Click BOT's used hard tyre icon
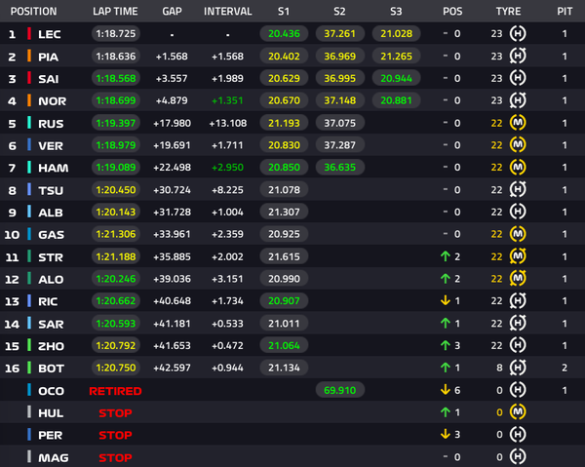This screenshot has width=585, height=467. pos(518,368)
